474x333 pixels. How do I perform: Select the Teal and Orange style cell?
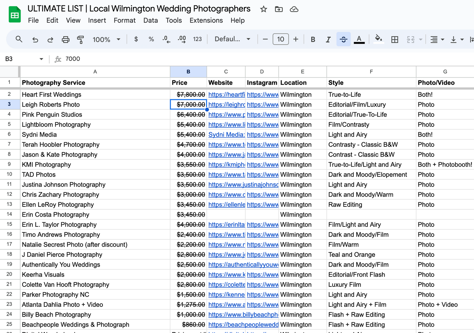point(371,255)
